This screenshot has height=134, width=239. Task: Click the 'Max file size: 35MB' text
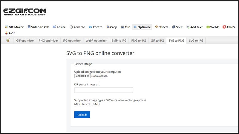pyautogui.click(x=87, y=104)
